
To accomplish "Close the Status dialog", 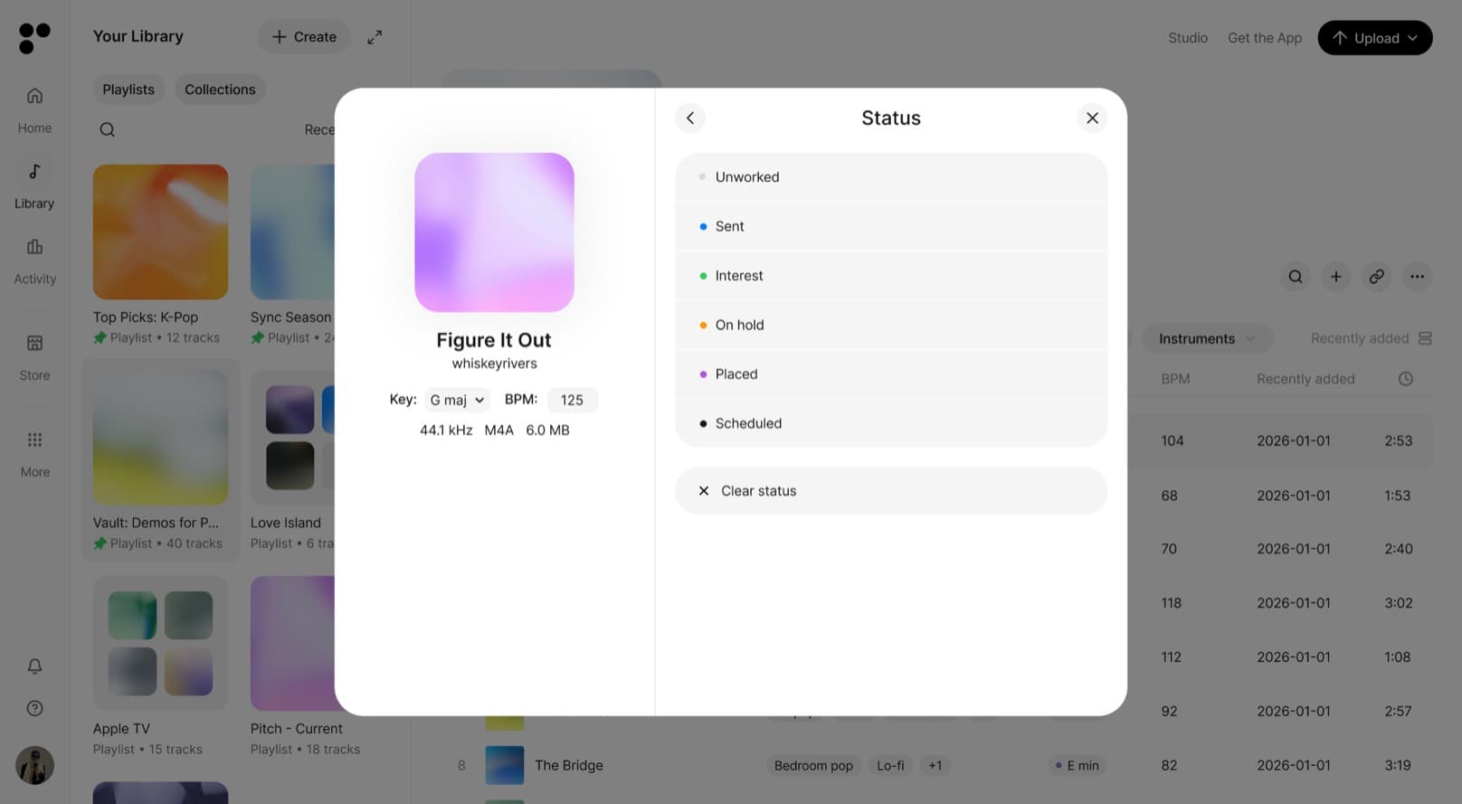I will point(1092,118).
